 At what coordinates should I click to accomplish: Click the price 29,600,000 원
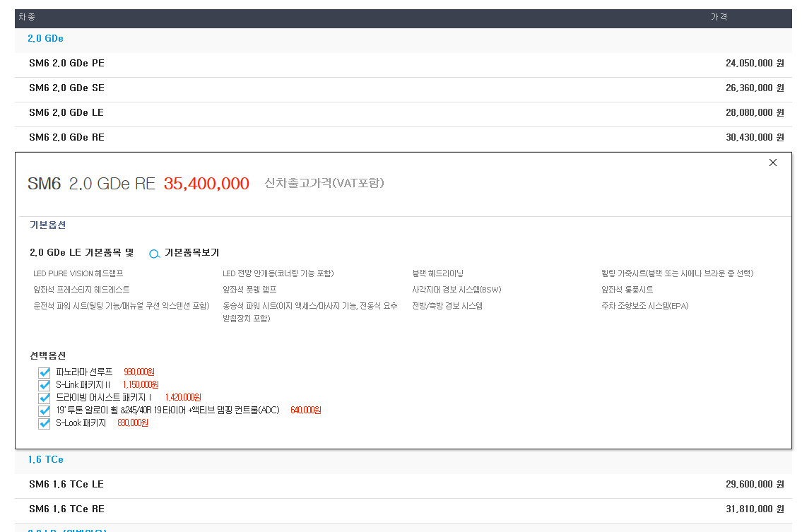755,485
